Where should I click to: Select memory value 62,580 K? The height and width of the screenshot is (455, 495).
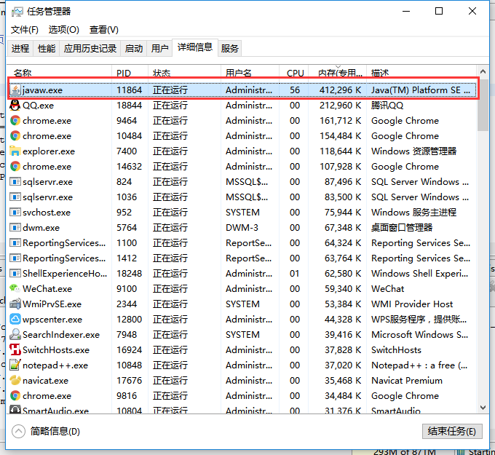pyautogui.click(x=343, y=274)
